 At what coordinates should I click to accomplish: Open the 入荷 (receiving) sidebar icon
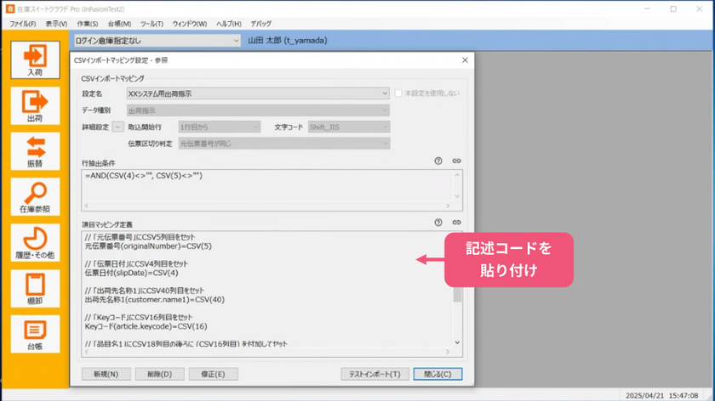click(x=35, y=59)
